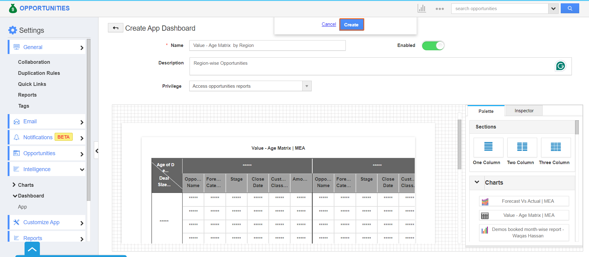Image resolution: width=589 pixels, height=257 pixels.
Task: Open the three-dot more options menu
Action: click(x=440, y=9)
